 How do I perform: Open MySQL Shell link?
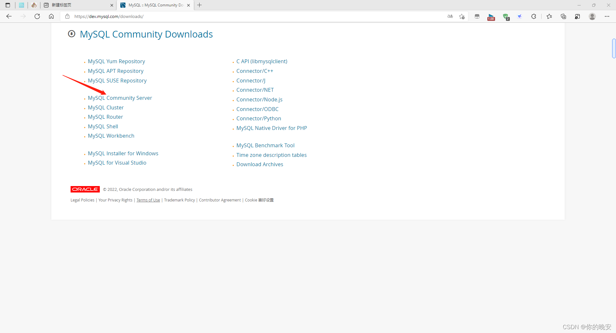(103, 126)
